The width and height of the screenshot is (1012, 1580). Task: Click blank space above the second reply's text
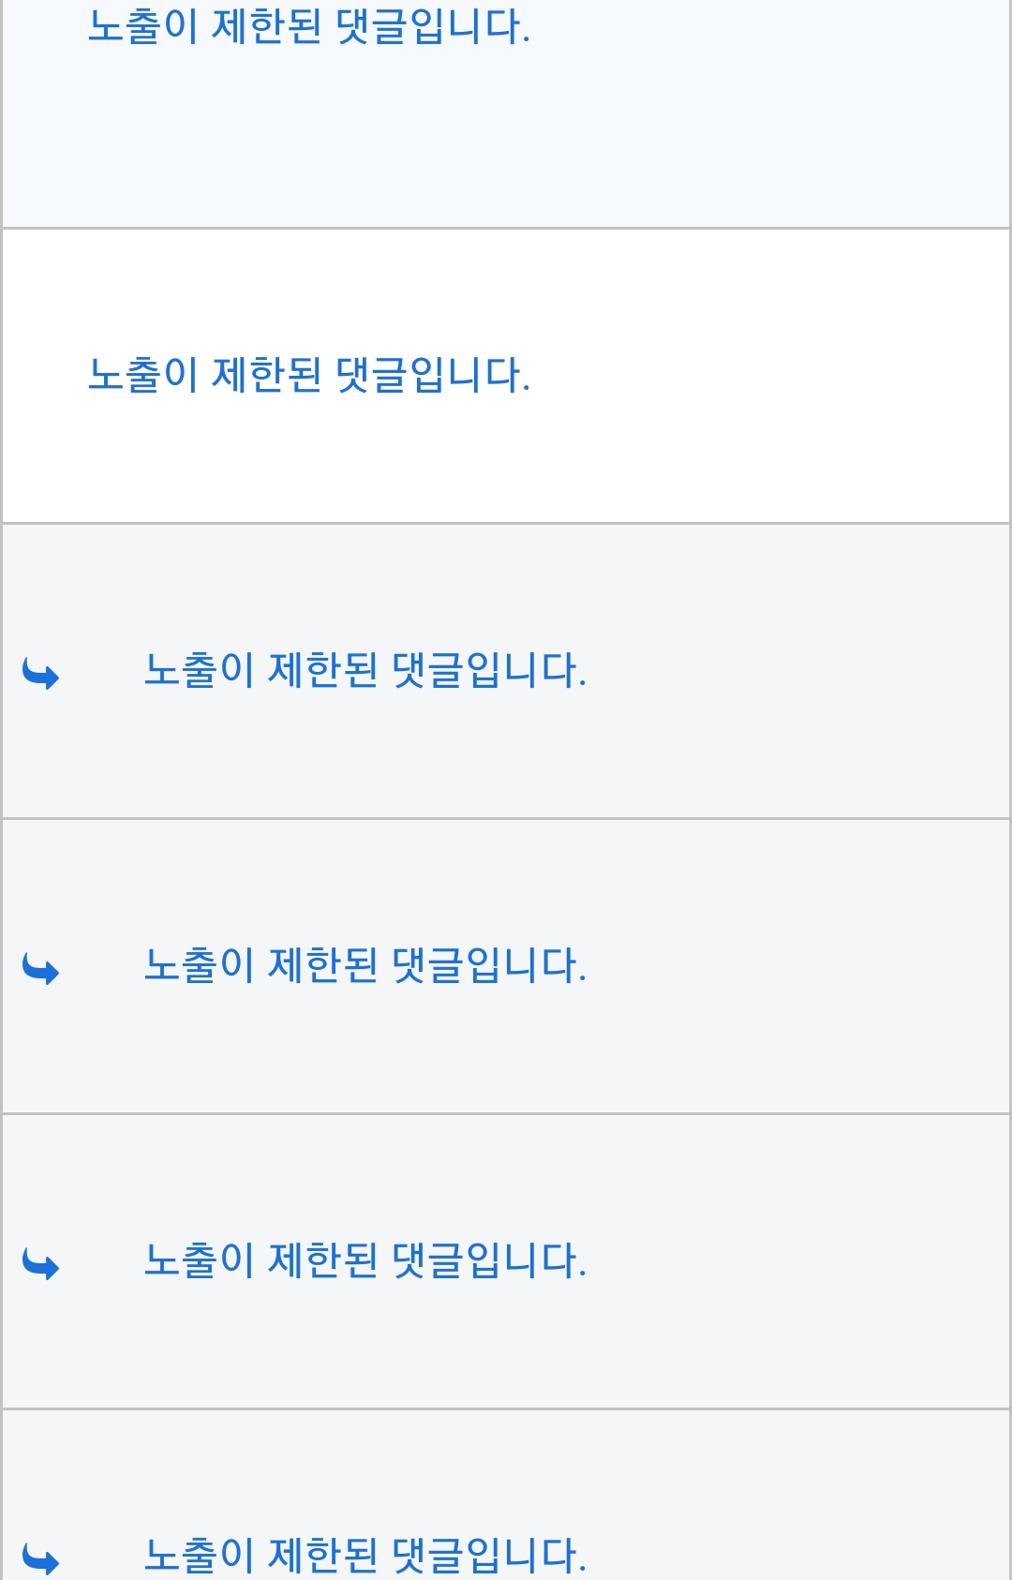click(506, 876)
